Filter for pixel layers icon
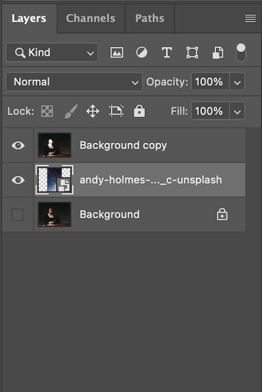The width and height of the screenshot is (262, 392). (117, 53)
